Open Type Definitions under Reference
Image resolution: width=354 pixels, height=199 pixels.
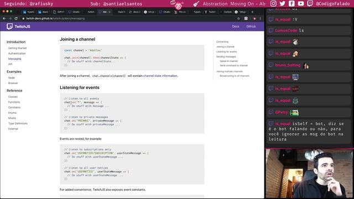point(18,123)
